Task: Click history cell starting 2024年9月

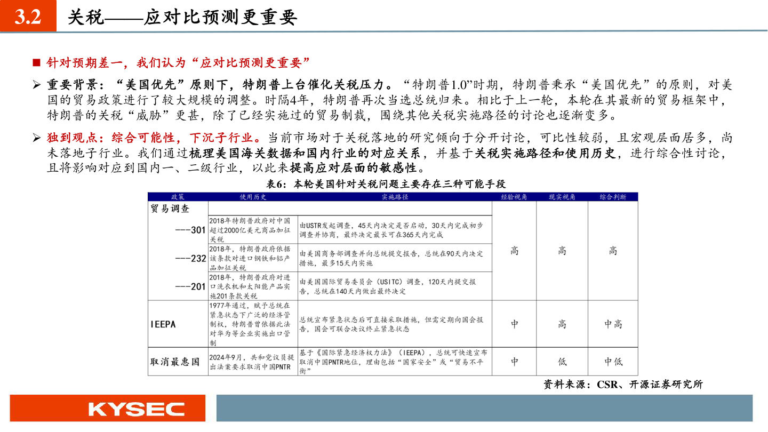Action: 252,362
